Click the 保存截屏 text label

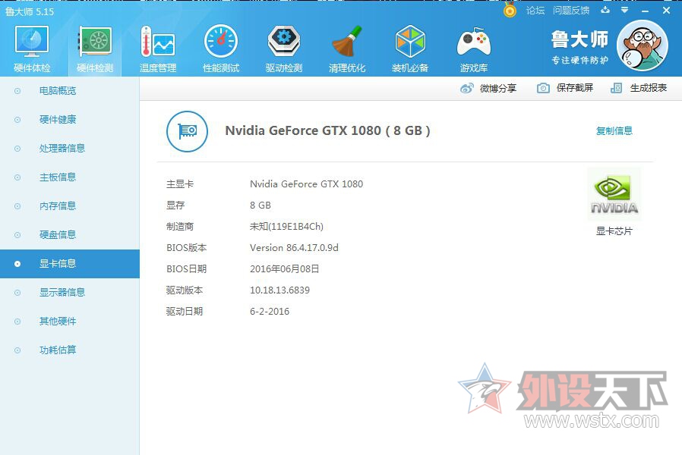pyautogui.click(x=575, y=88)
